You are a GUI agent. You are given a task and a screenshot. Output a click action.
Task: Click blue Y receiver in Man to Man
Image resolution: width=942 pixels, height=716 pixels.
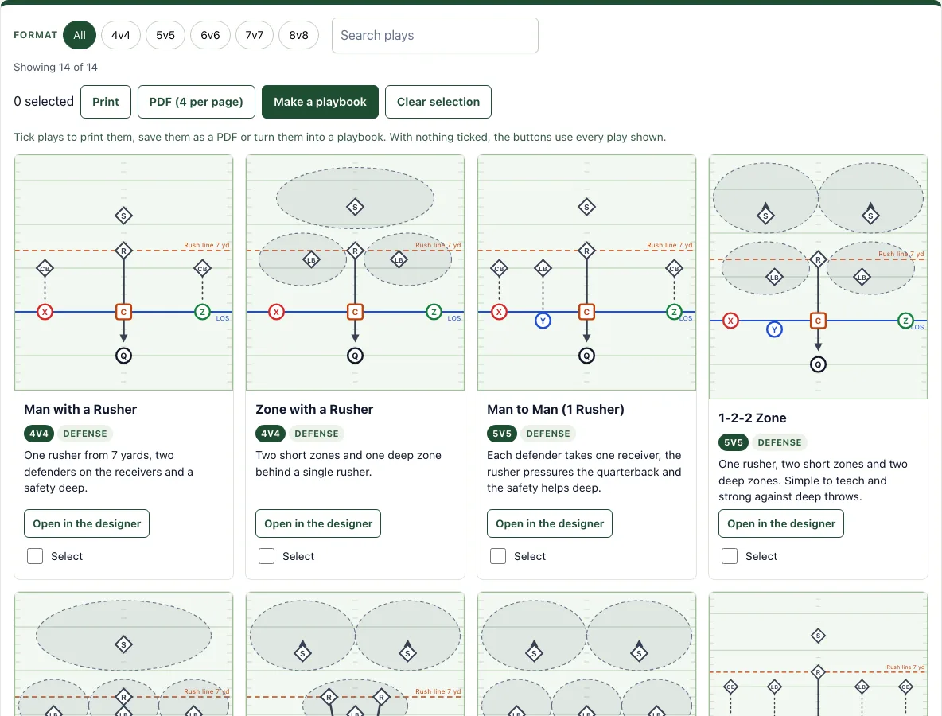pos(543,321)
